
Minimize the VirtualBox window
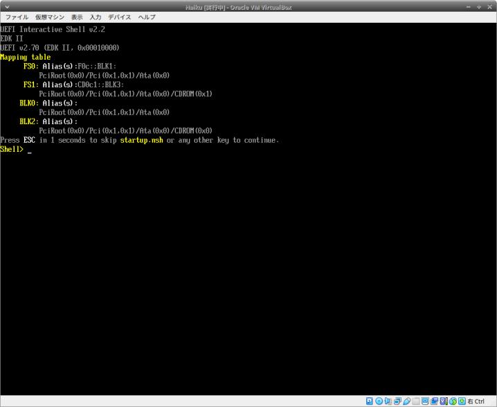469,7
